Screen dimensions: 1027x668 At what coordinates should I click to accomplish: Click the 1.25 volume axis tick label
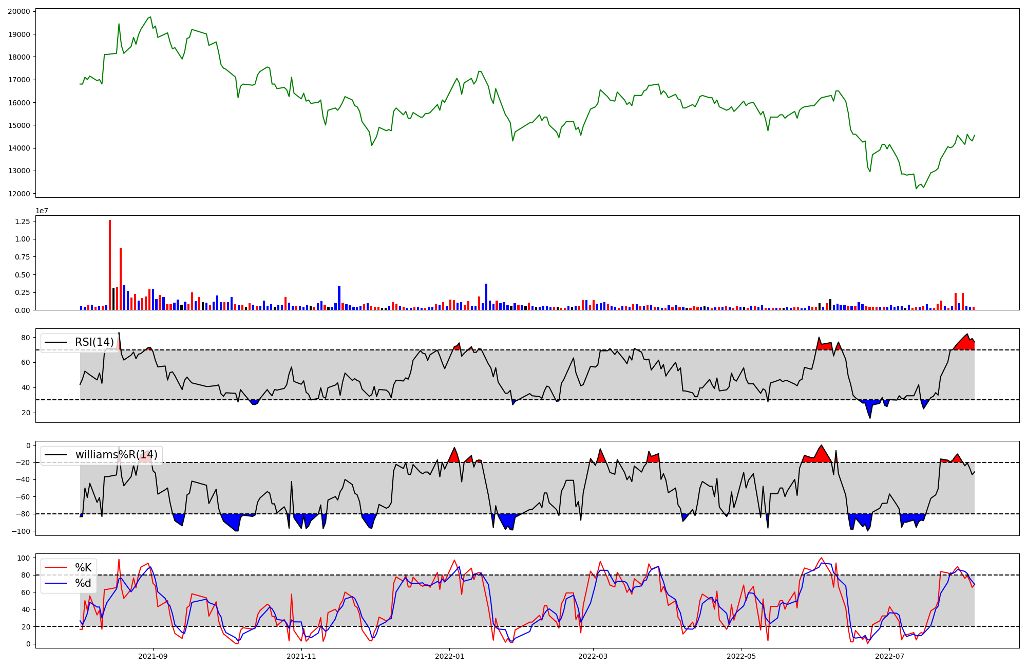(x=23, y=221)
